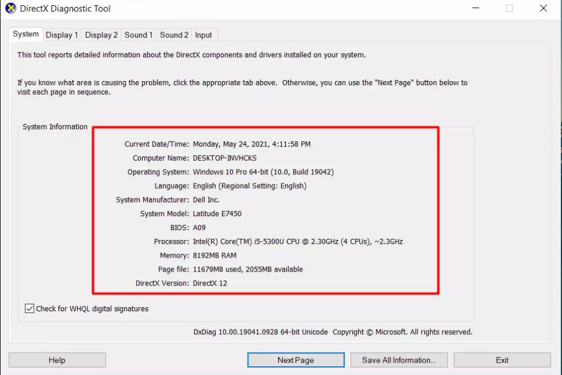Switch to the System tab
Viewport: 562px width, 375px height.
[26, 34]
